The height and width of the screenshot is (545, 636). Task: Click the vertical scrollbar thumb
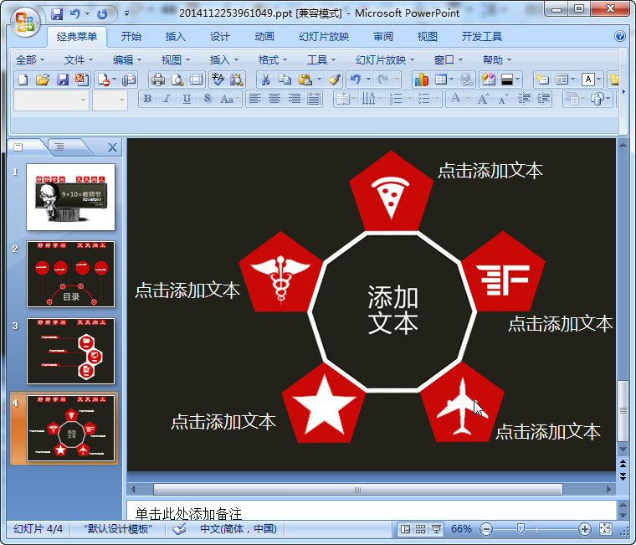(x=623, y=411)
